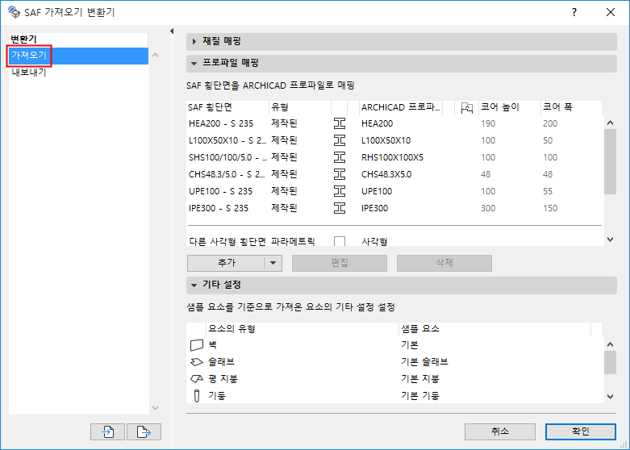
Task: Click up arrow of translator list scrollbar
Action: click(x=156, y=55)
